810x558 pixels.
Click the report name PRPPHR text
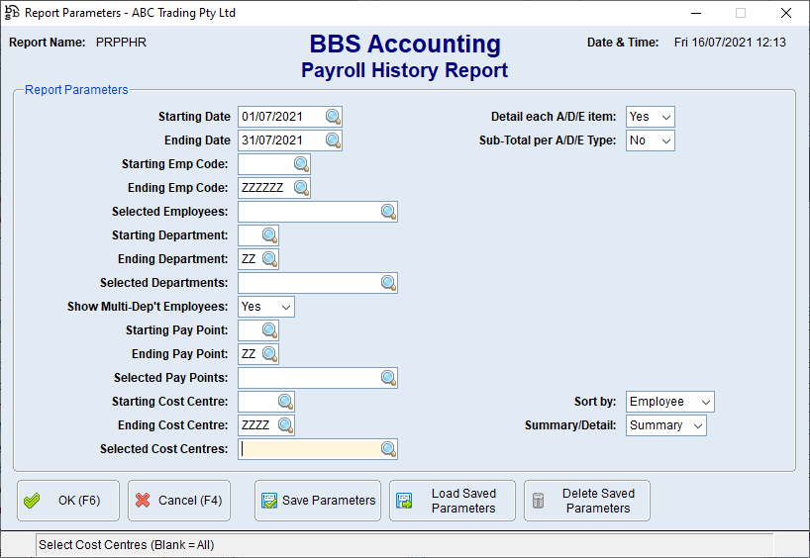[x=121, y=43]
